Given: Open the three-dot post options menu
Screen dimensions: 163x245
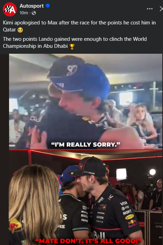Looking at the screenshot, I should click(x=150, y=9).
